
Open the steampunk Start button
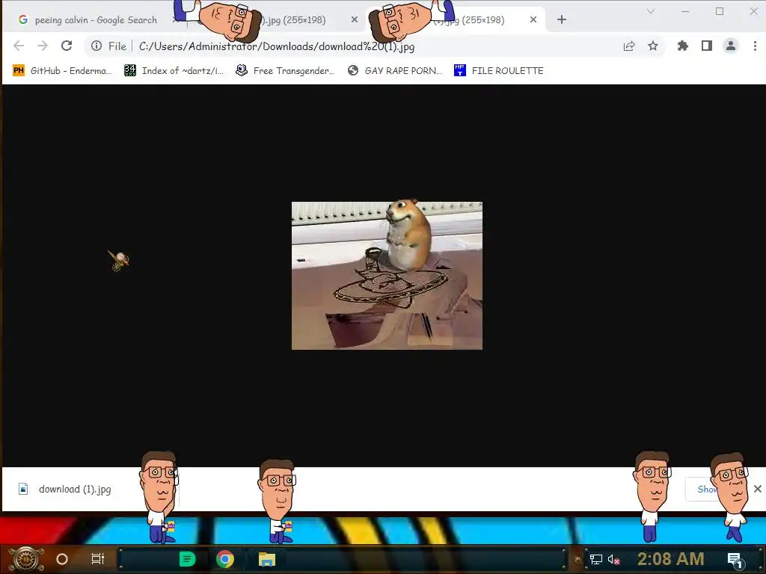pyautogui.click(x=26, y=559)
